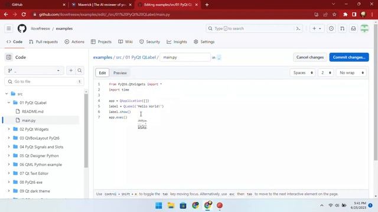378x212 pixels.
Task: Click the red record icon in taskbar
Action: 219,206
